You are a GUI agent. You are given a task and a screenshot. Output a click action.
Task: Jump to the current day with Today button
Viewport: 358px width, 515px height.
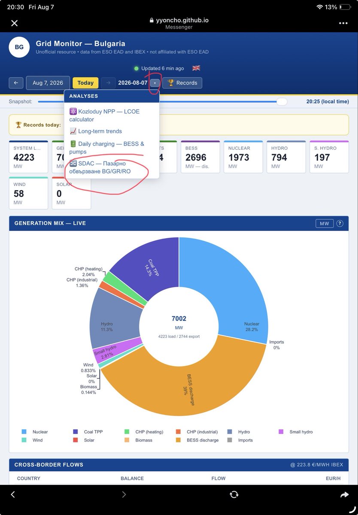coord(85,83)
